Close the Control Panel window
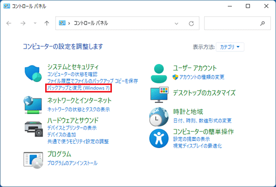This screenshot has height=187, width=276. [x=266, y=6]
